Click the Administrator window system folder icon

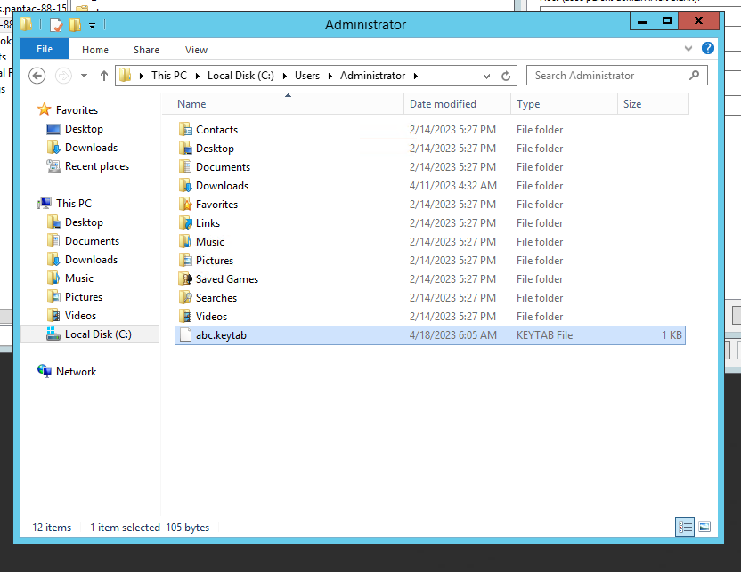point(27,24)
